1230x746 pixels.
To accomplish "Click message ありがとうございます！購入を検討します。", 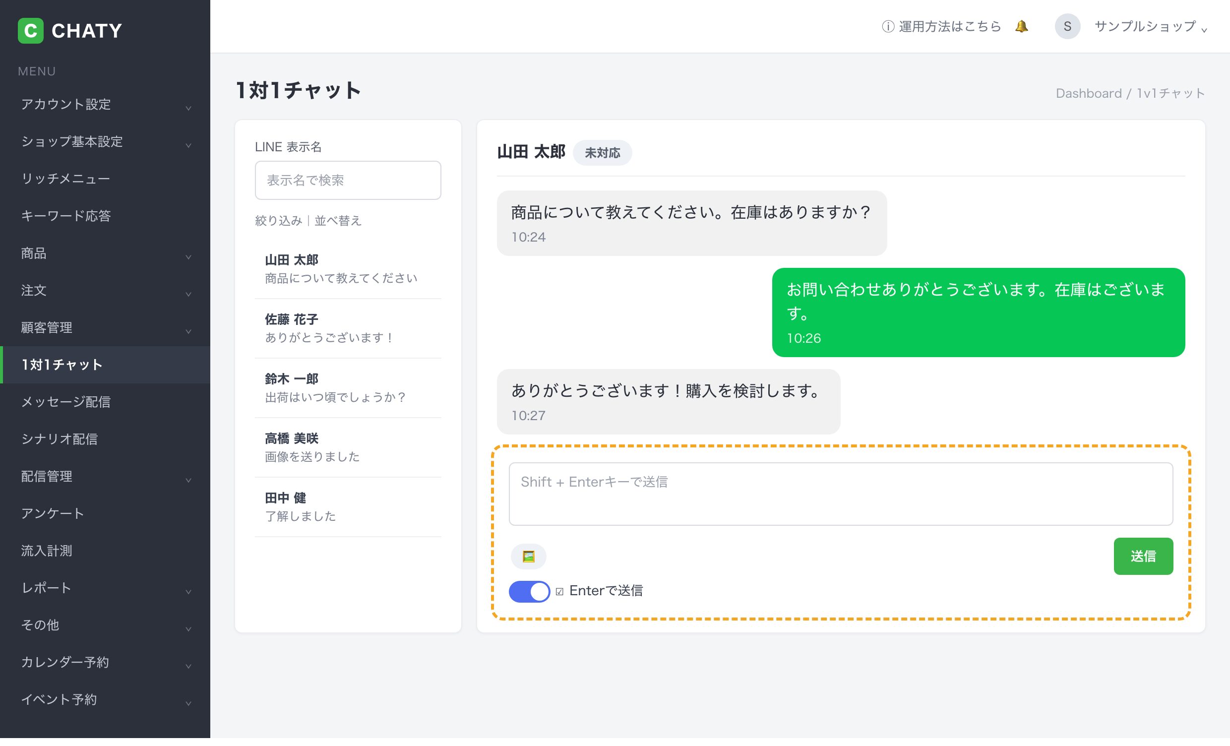I will (x=669, y=401).
